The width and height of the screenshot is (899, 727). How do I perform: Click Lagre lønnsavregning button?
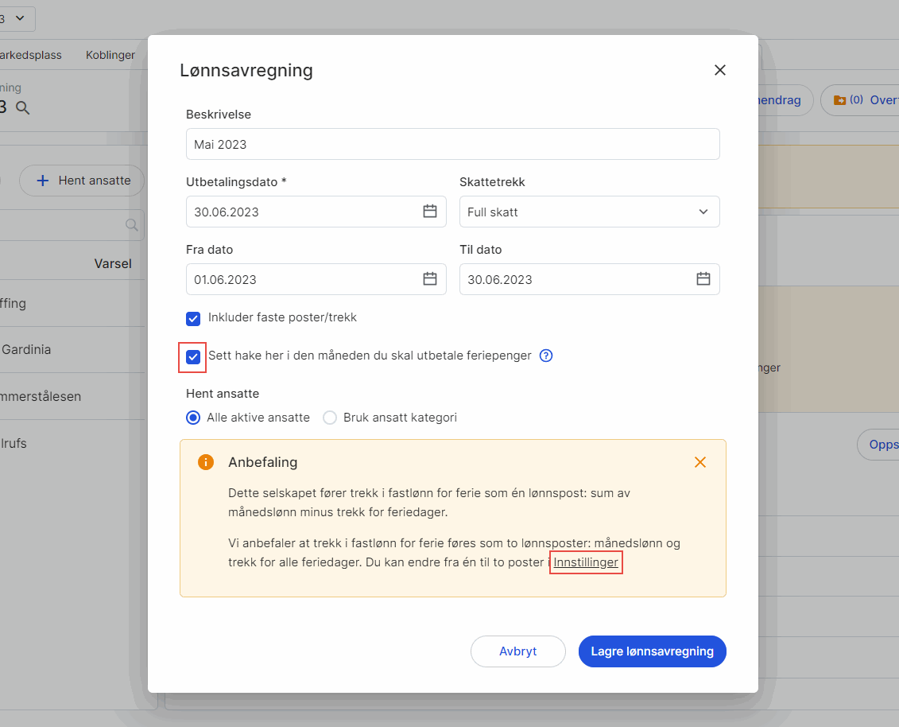[652, 651]
